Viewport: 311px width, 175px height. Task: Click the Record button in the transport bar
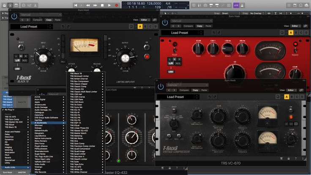[117, 5]
